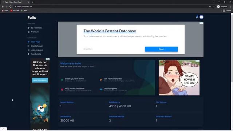The height and width of the screenshot is (131, 233).
Task: Click the JETZT LOSLEGEN! button
Action: click(40, 80)
